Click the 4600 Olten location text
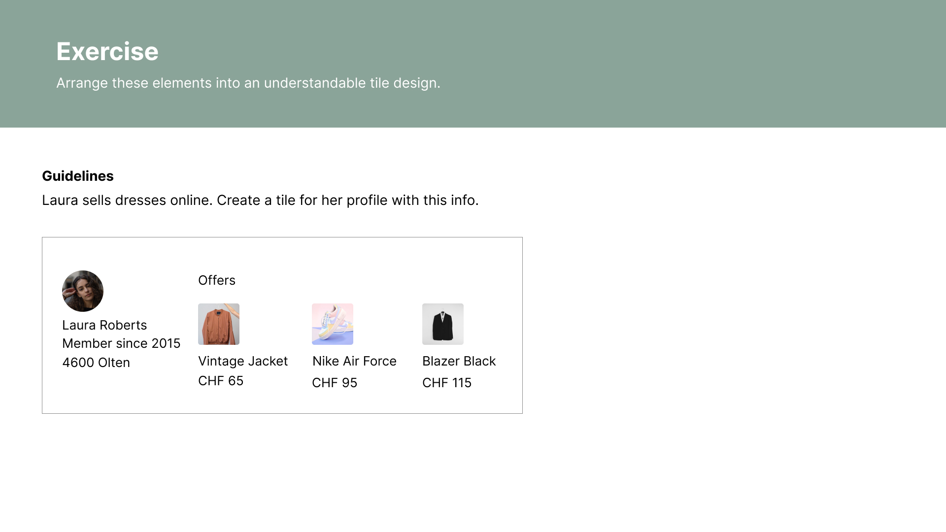The image size is (946, 532). 96,363
